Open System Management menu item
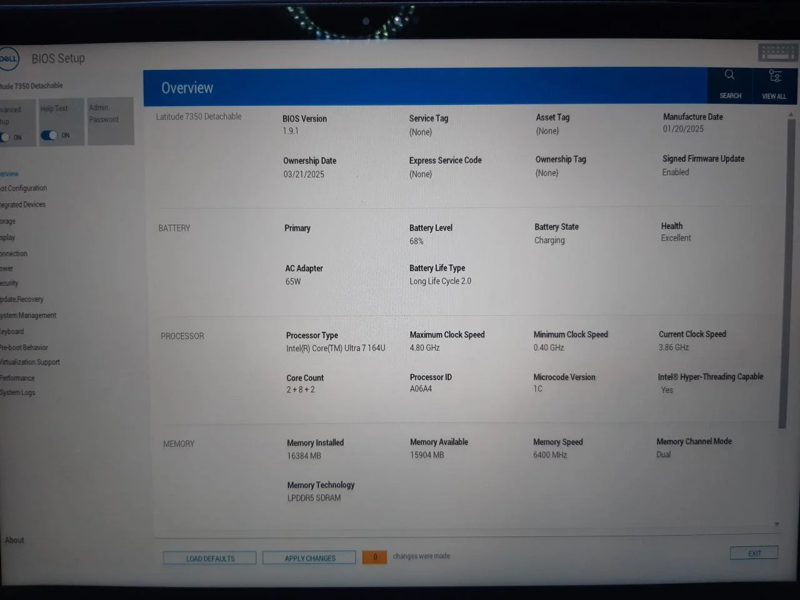800x600 pixels. pos(28,316)
